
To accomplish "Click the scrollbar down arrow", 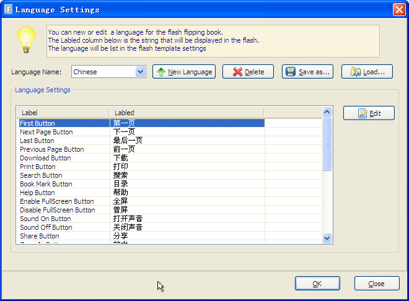I will 327,238.
